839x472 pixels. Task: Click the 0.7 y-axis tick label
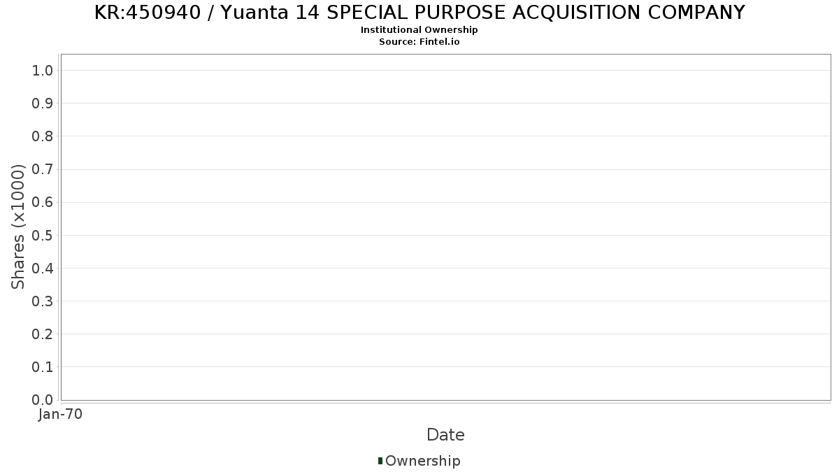click(x=43, y=169)
